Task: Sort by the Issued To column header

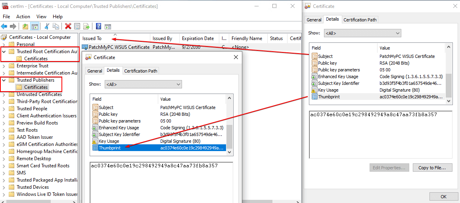Action: pyautogui.click(x=115, y=38)
